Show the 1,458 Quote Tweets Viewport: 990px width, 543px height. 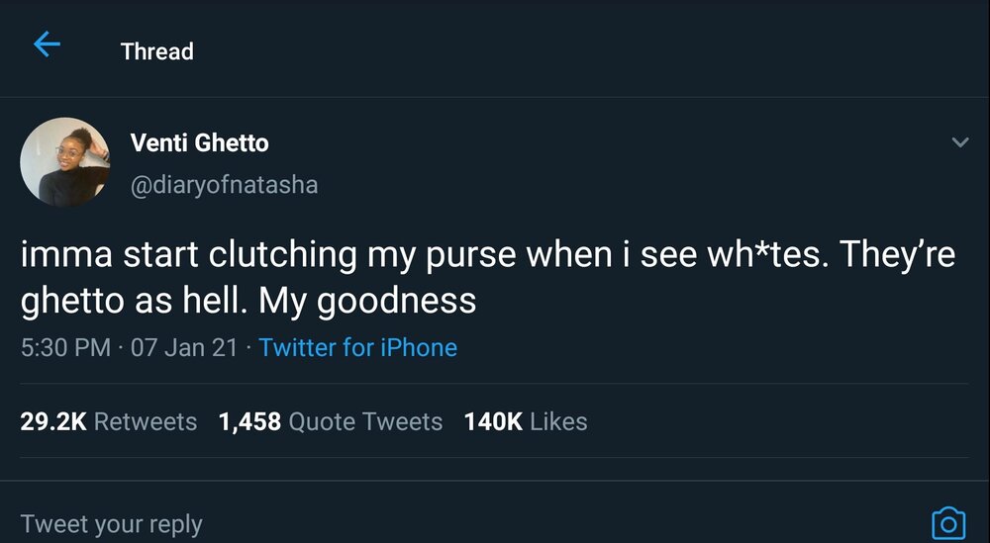[x=330, y=421]
